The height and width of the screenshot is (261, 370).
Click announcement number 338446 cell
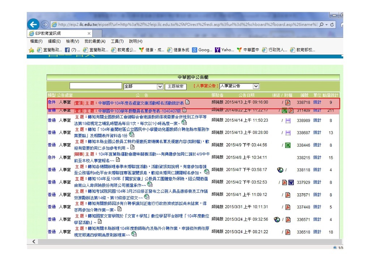303,145
